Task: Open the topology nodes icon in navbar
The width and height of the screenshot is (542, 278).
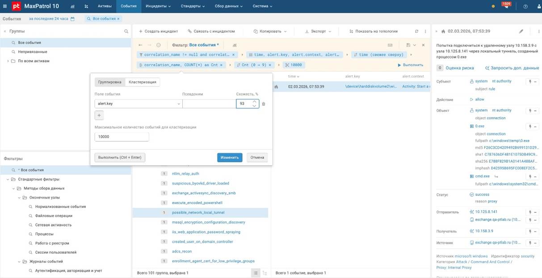Action: pos(86,6)
